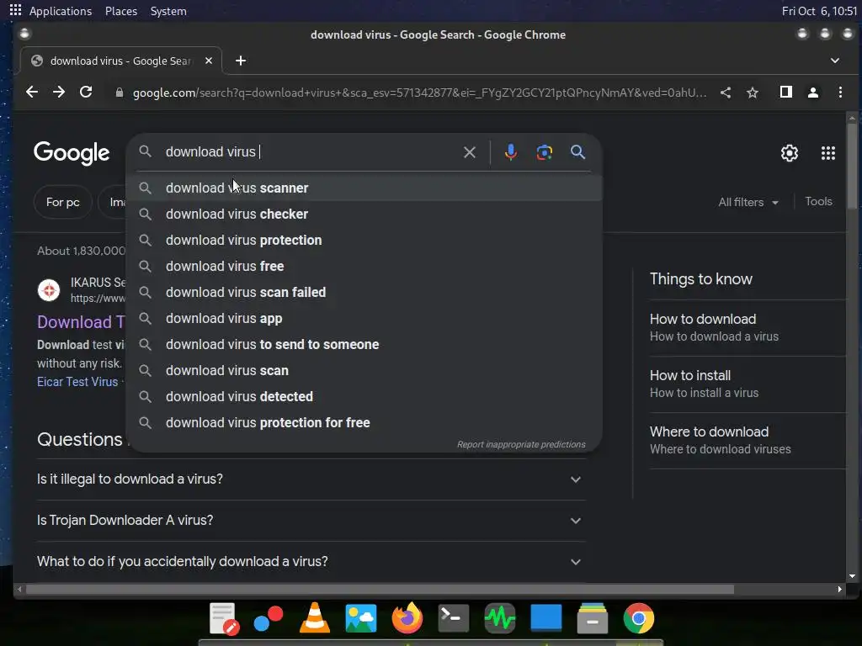Expand Is it illegal to download a virus

(x=311, y=479)
